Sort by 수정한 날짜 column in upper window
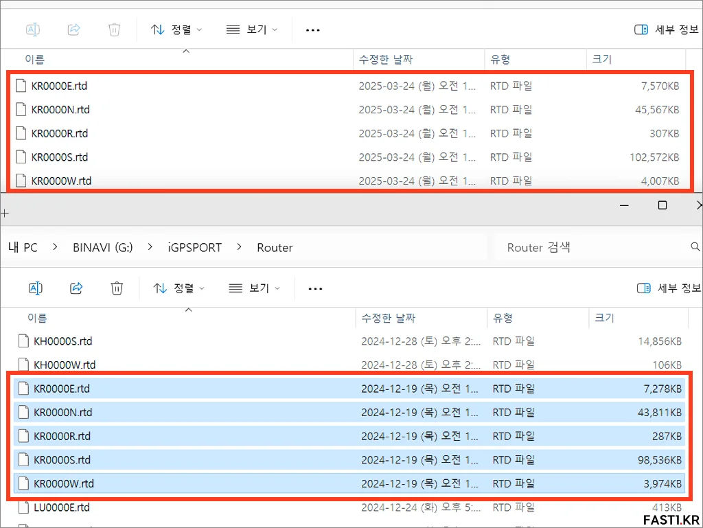Screen dimensions: 703x528 click(x=386, y=59)
